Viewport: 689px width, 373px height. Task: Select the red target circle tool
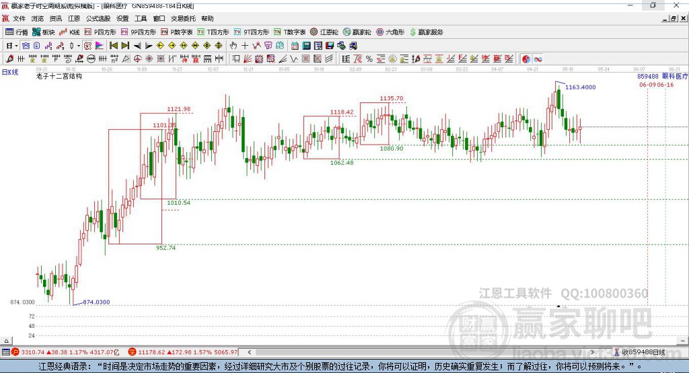(x=137, y=59)
